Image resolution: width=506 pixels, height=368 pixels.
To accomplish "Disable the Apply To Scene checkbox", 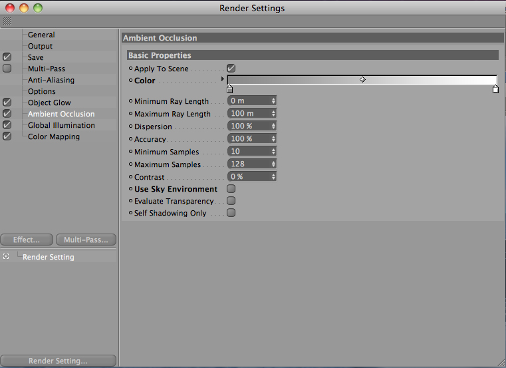I will (231, 68).
